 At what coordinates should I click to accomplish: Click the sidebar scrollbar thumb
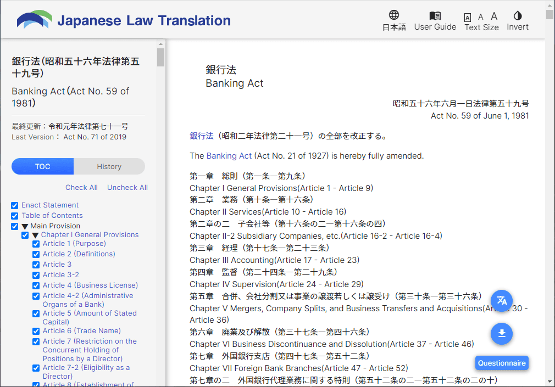click(160, 57)
